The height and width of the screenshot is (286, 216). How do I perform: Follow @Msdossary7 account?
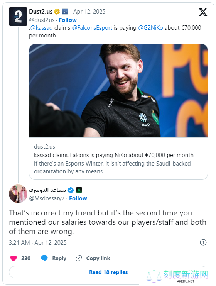[78, 198]
